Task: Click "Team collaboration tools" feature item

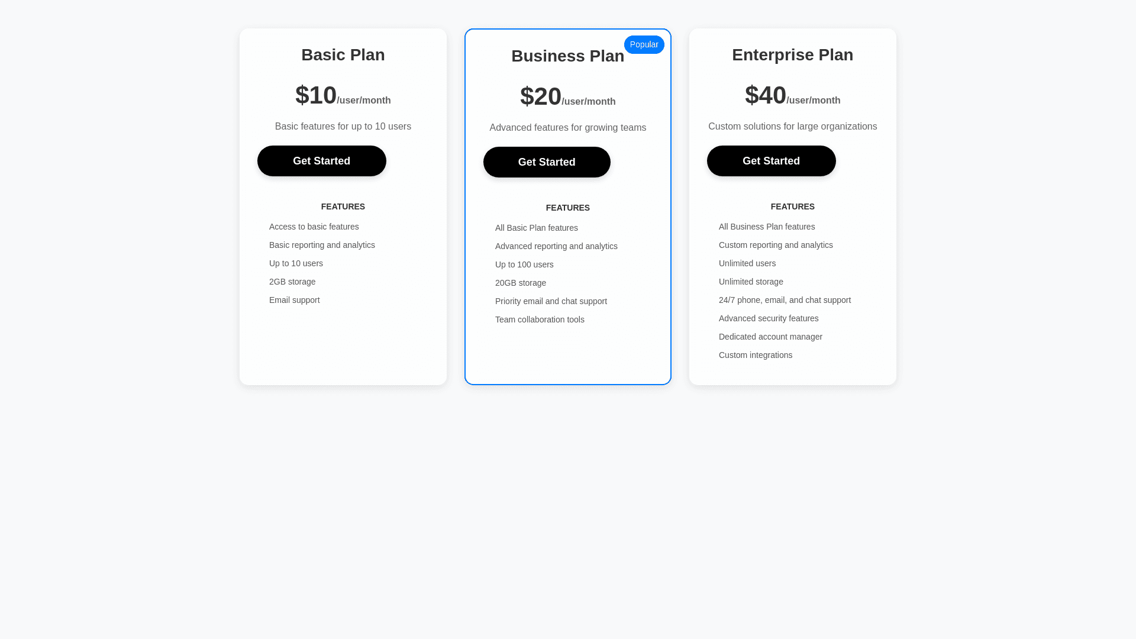Action: pos(540,319)
